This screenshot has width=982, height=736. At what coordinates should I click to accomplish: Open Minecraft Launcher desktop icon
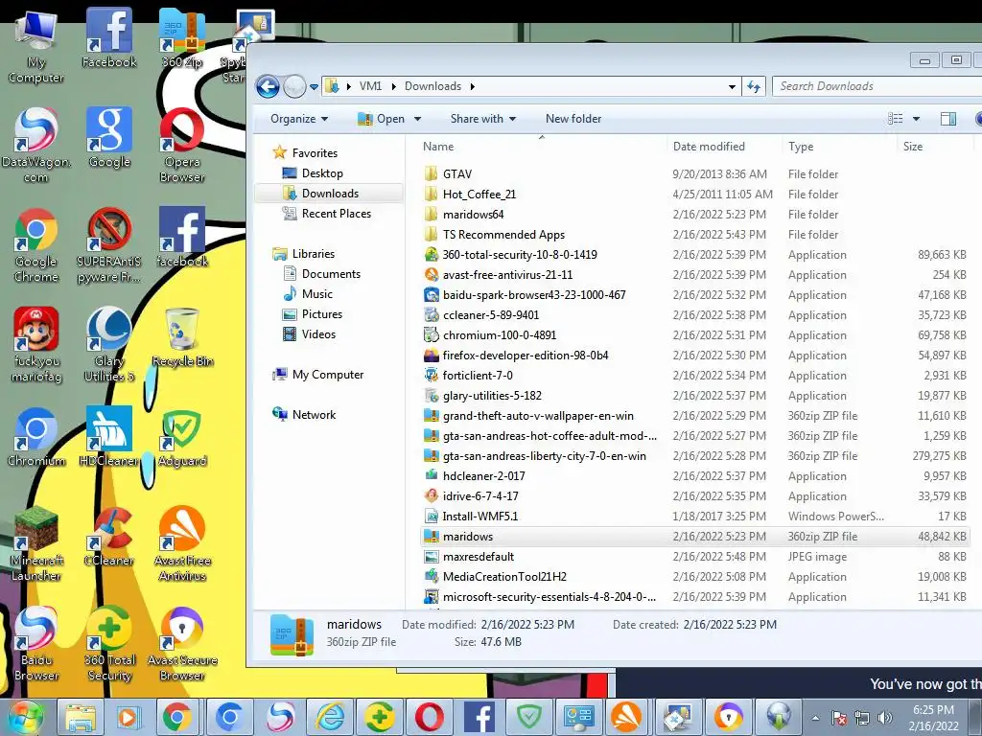point(36,544)
